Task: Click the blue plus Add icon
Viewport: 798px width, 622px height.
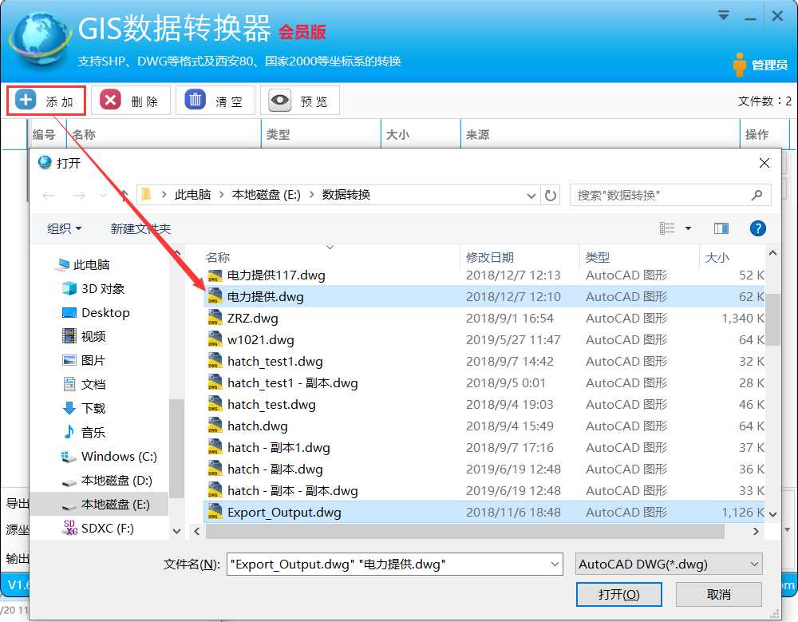Action: [26, 100]
